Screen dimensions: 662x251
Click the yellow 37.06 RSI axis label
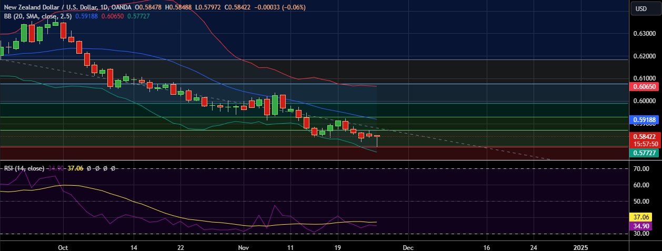[640, 216]
